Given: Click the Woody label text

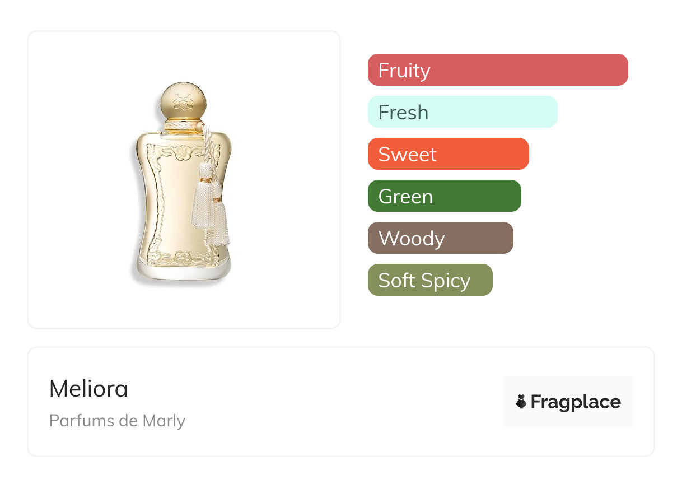Looking at the screenshot, I should [412, 239].
